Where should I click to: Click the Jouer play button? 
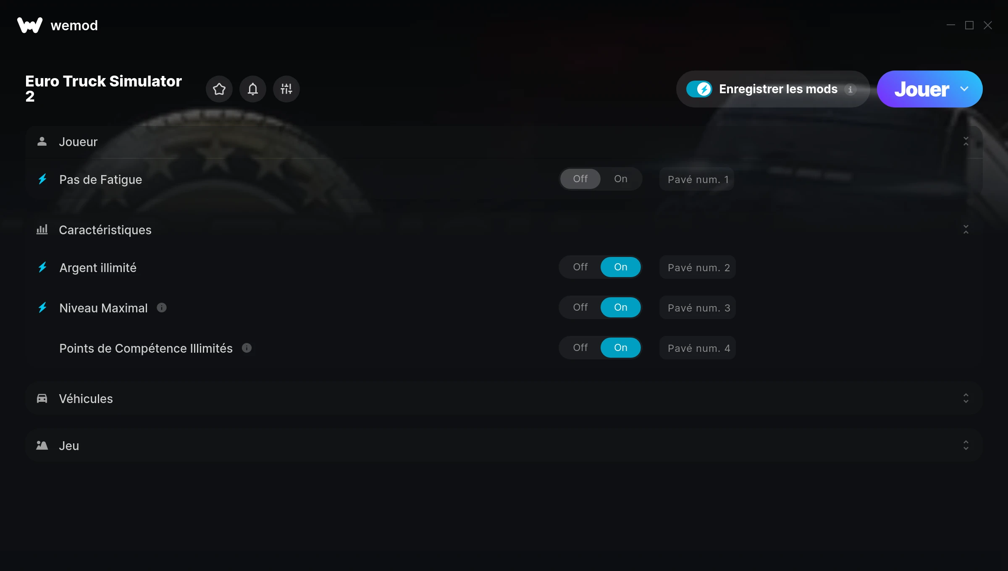click(x=921, y=89)
